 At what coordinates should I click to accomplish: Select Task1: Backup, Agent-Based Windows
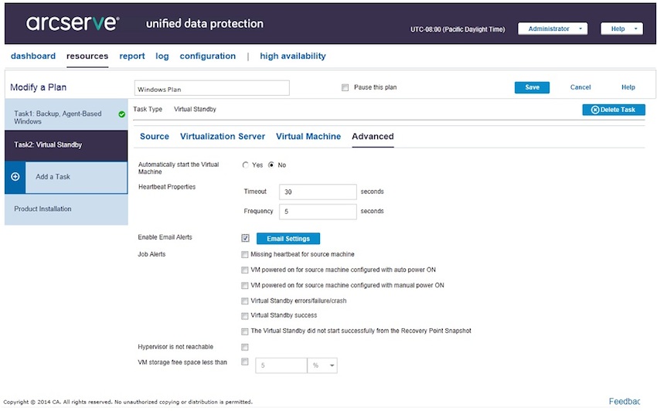[x=66, y=114]
